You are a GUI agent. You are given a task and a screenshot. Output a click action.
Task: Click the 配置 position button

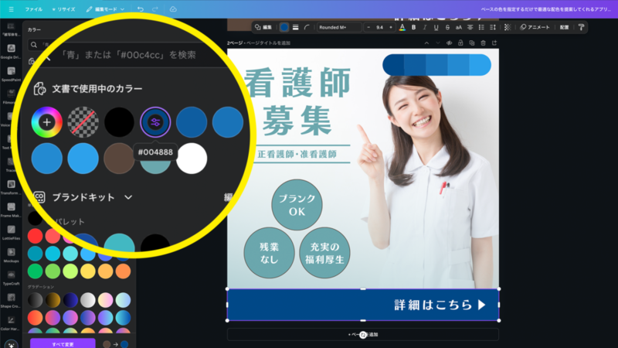pos(565,27)
